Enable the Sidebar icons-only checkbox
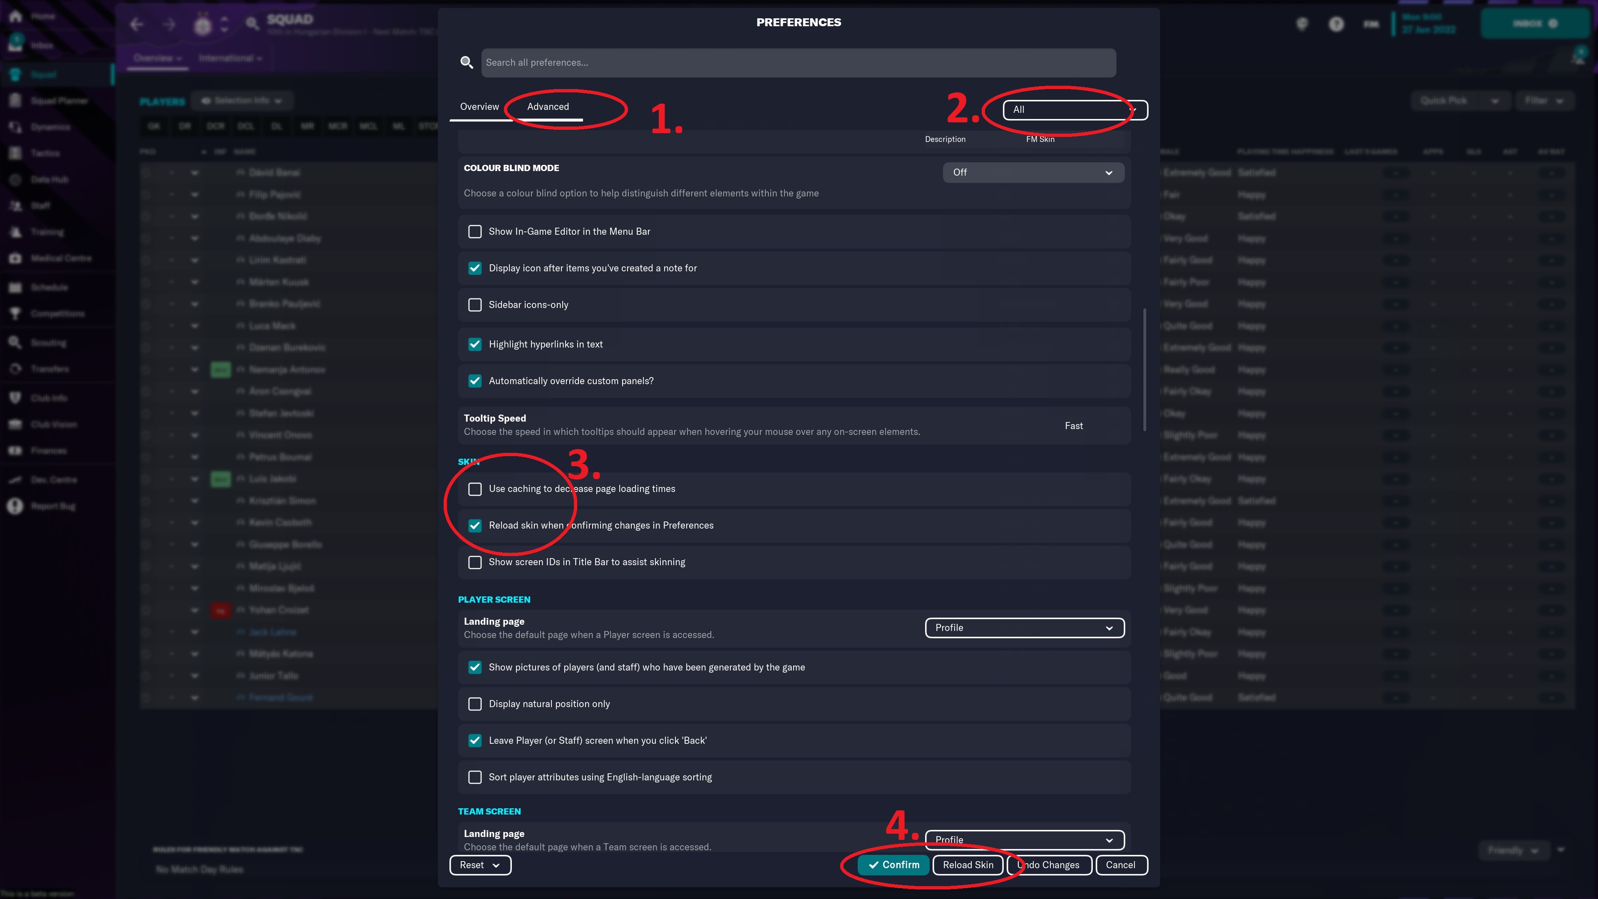 click(x=474, y=305)
